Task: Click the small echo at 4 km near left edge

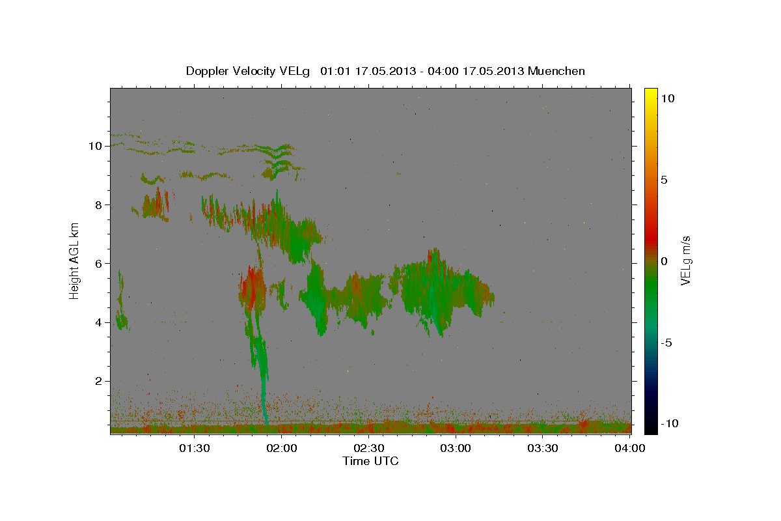Action: 121,319
